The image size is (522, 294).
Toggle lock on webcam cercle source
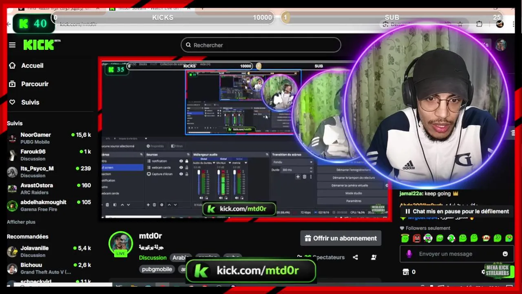click(x=187, y=167)
